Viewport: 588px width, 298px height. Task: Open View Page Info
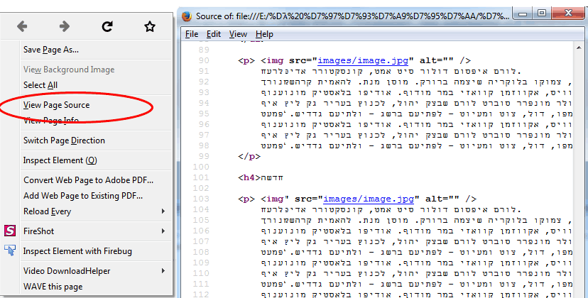[51, 121]
